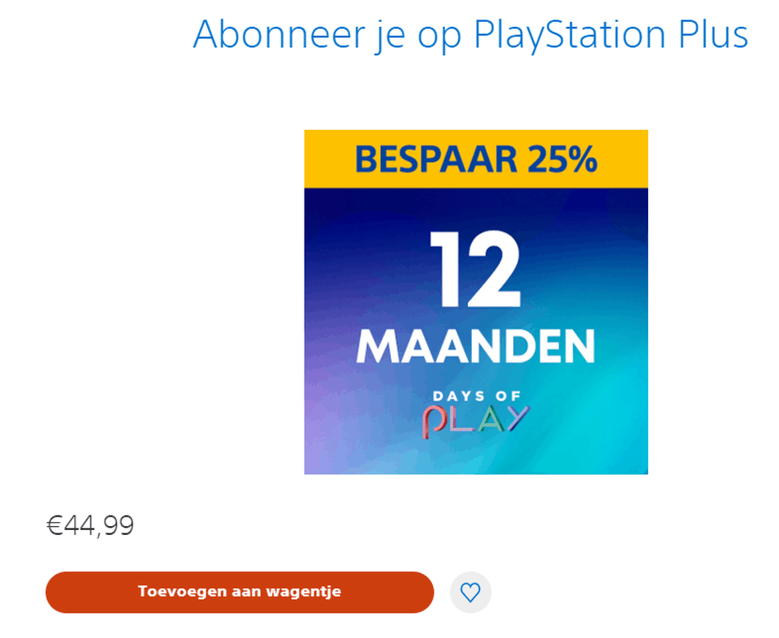Viewport: 779px width, 638px height.
Task: Click the €44,99 price text
Action: 90,526
